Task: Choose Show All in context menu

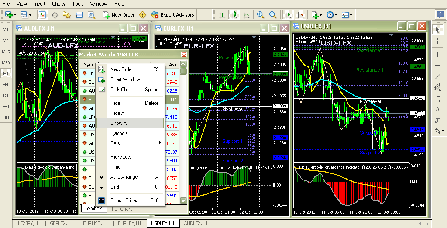Action: pos(130,123)
